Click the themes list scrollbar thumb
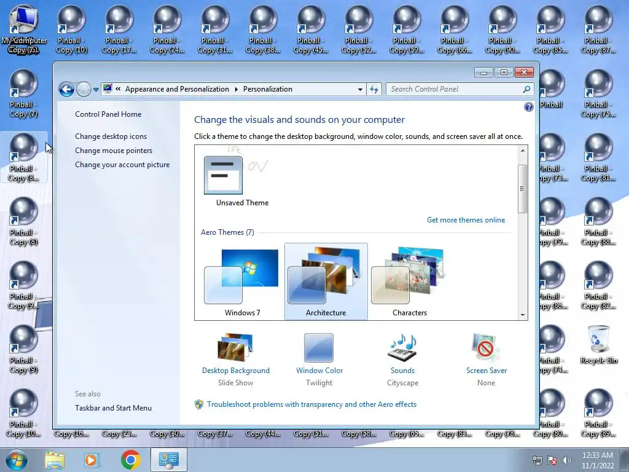 [522, 189]
